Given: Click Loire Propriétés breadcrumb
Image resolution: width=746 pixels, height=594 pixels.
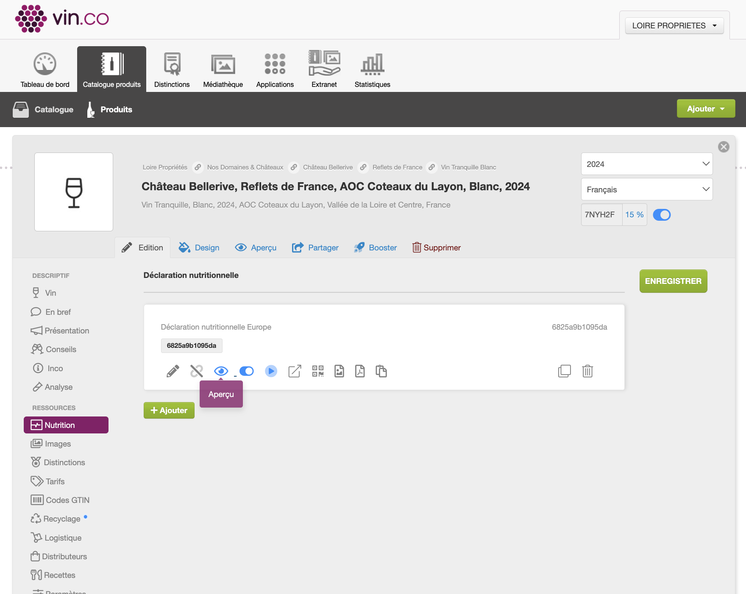Looking at the screenshot, I should 165,167.
